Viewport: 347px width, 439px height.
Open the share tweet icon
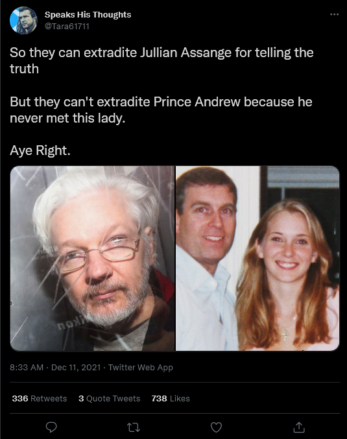point(299,427)
